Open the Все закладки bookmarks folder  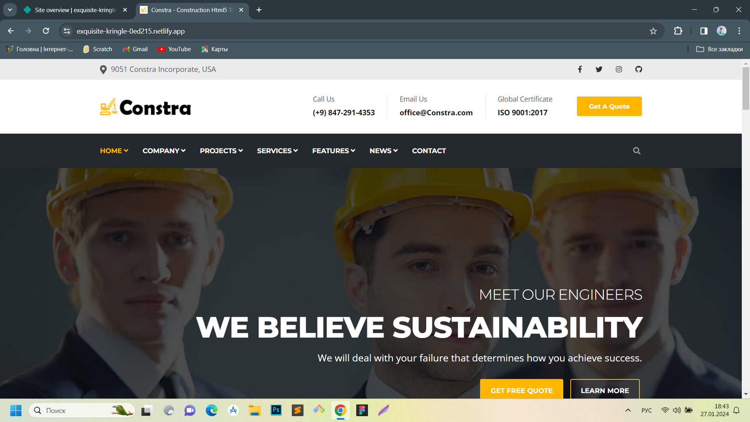tap(720, 49)
